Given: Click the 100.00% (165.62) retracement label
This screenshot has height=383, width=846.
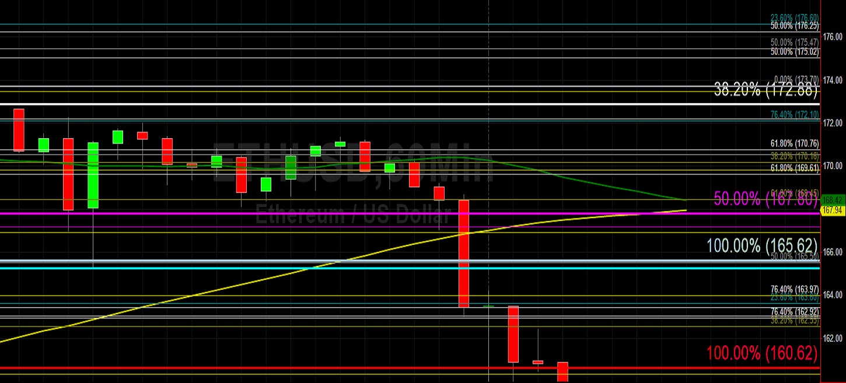Looking at the screenshot, I should 763,245.
